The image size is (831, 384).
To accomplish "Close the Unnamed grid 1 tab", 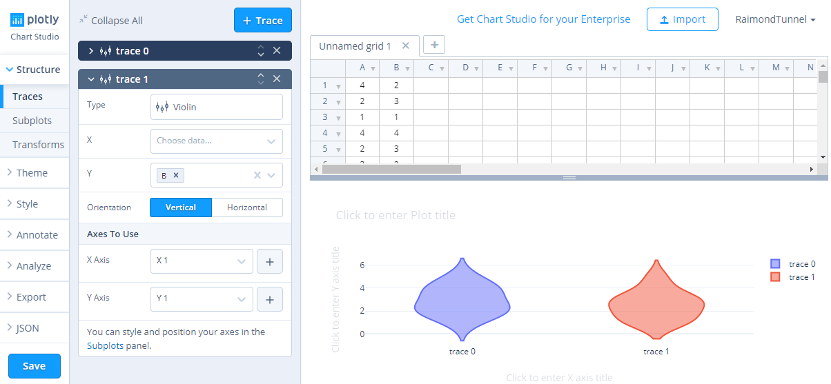I will [x=406, y=46].
